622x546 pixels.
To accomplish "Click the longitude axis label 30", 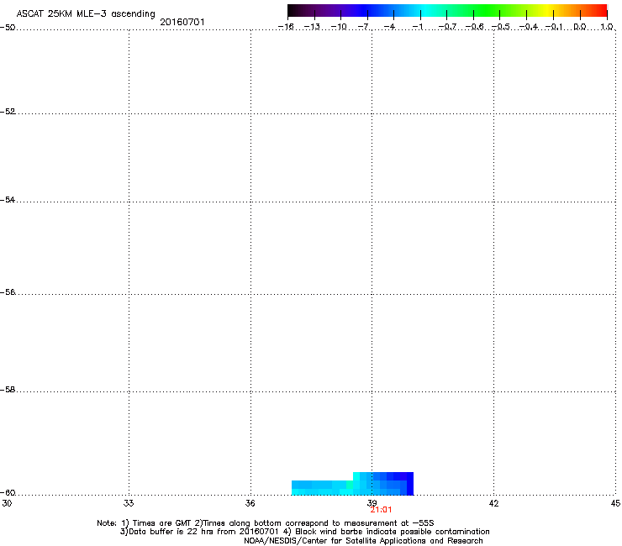I will (x=7, y=503).
